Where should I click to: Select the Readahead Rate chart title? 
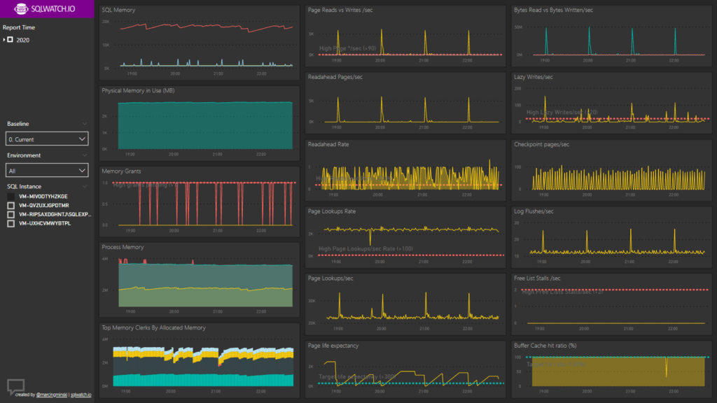[328, 144]
